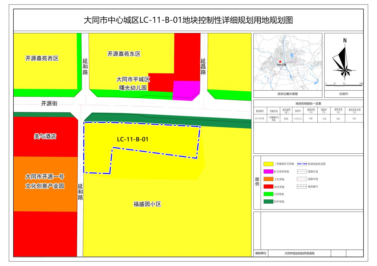Click the orange cultural land legend swatch
The width and height of the screenshot is (377, 266).
268,179
